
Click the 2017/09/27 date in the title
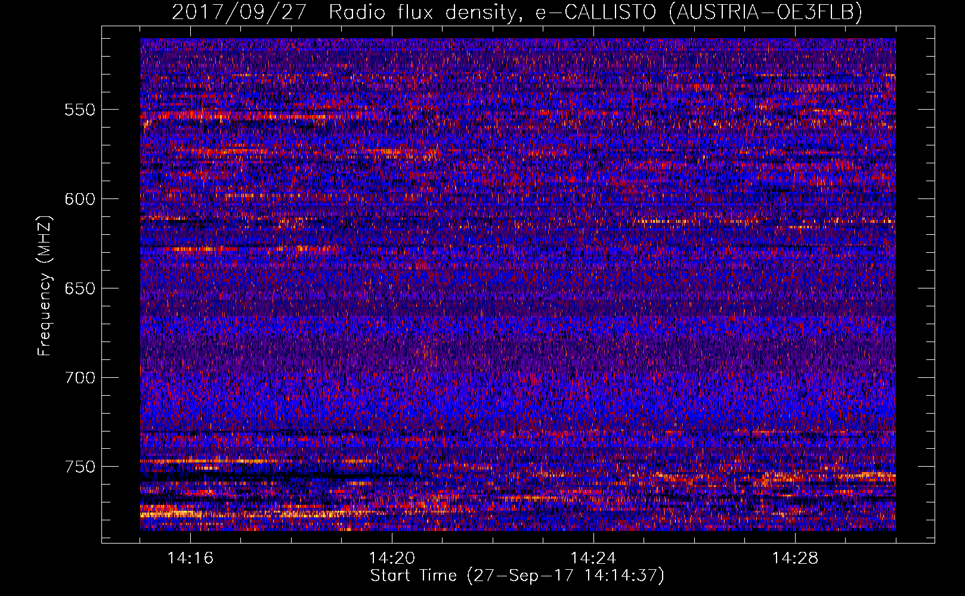pos(240,12)
